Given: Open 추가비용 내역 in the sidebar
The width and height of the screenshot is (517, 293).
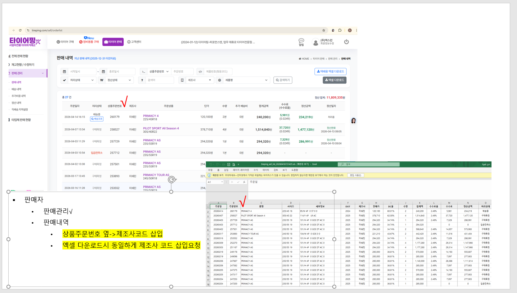Looking at the screenshot, I should pyautogui.click(x=18, y=96).
